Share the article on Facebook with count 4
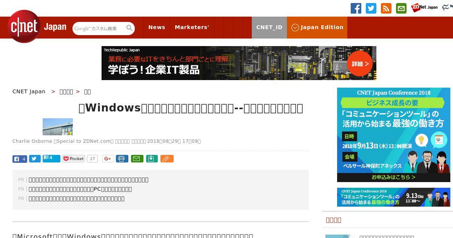This screenshot has width=453, height=238. click(x=20, y=159)
